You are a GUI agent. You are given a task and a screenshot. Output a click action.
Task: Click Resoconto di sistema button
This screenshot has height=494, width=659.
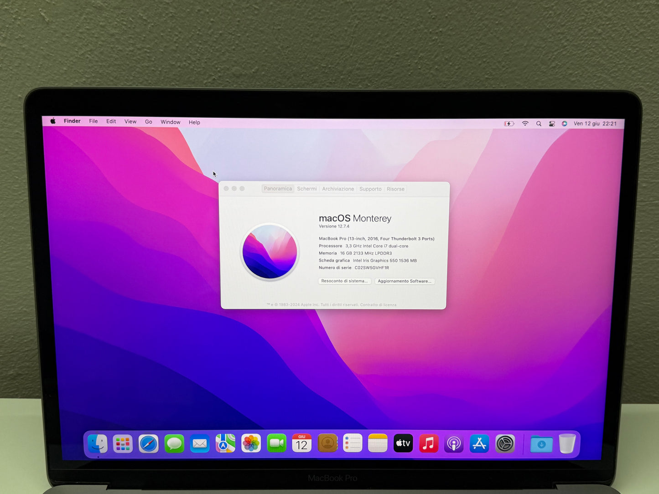[344, 281]
